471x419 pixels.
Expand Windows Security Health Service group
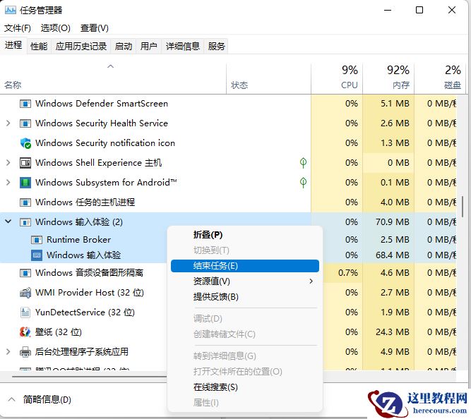[x=8, y=123]
